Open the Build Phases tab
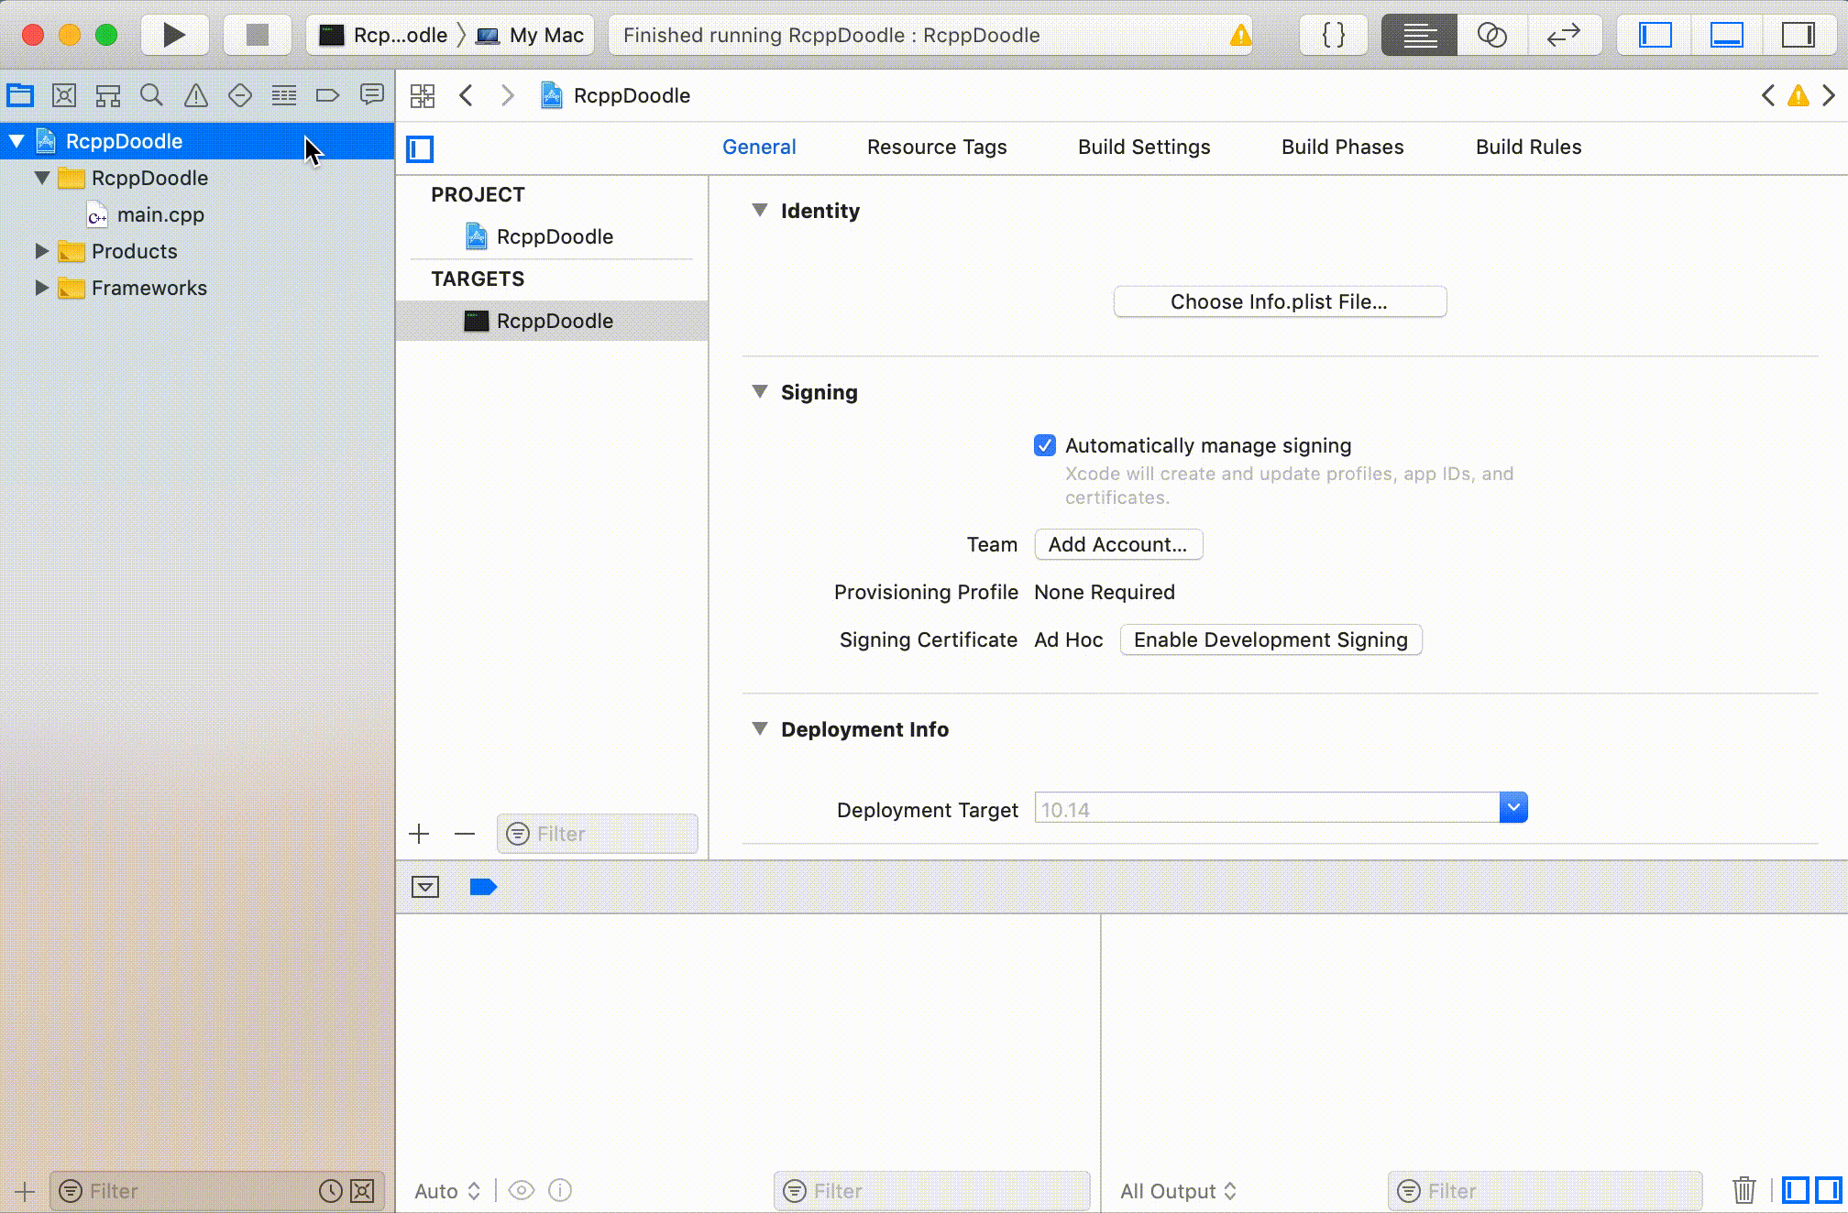Viewport: 1848px width, 1213px height. coord(1342,147)
